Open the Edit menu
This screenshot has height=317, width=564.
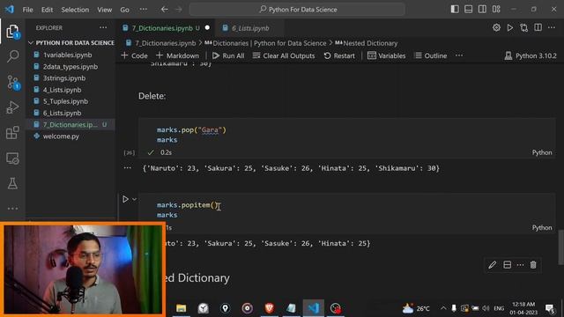point(47,10)
